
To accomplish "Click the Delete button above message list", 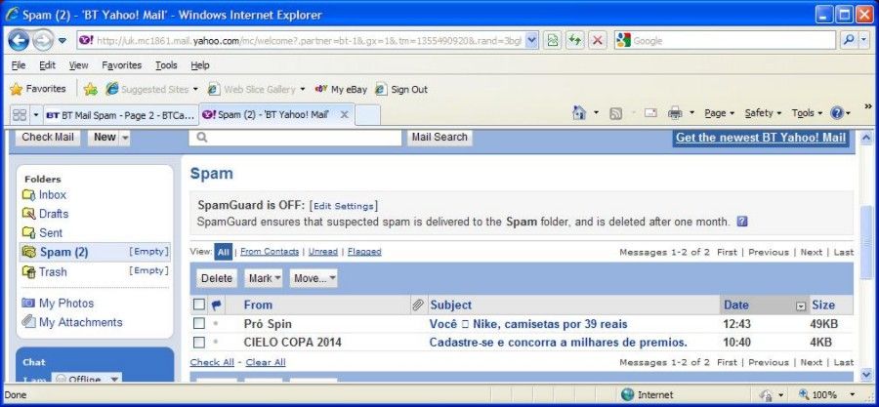I will [x=217, y=278].
